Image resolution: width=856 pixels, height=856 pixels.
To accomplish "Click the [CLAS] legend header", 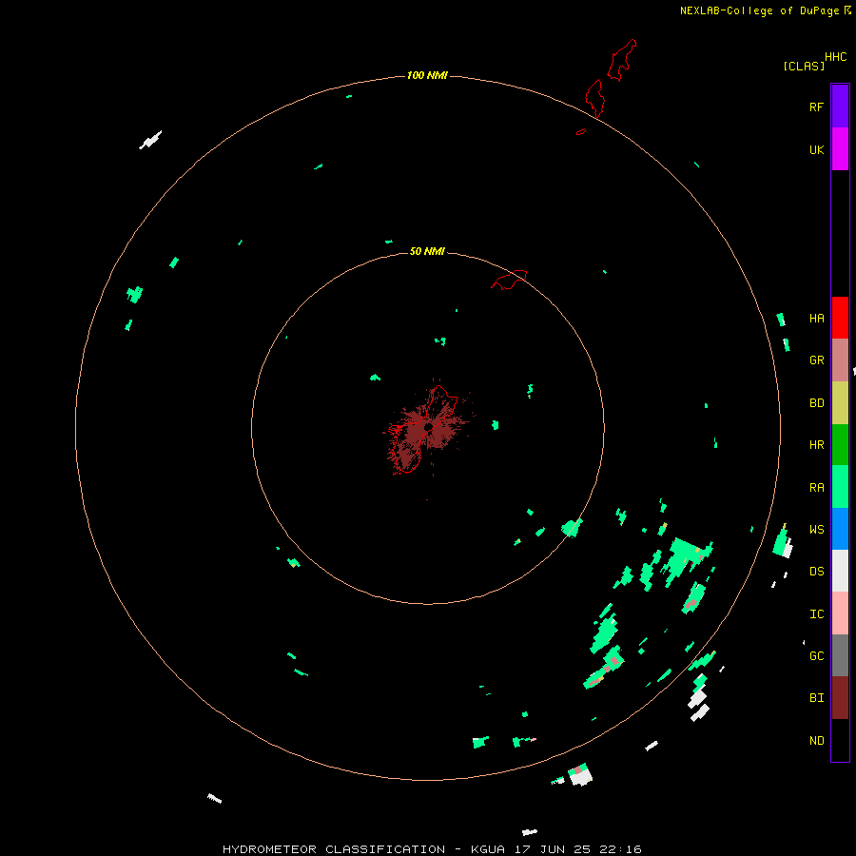I will [x=804, y=67].
